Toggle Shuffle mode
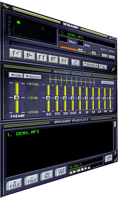The width and height of the screenshot is (119, 198). (91, 65)
